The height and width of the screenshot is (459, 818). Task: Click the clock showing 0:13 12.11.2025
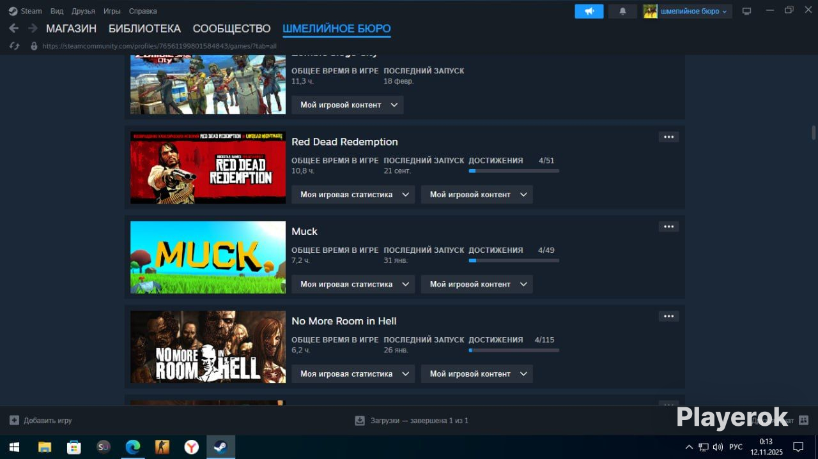(x=766, y=447)
